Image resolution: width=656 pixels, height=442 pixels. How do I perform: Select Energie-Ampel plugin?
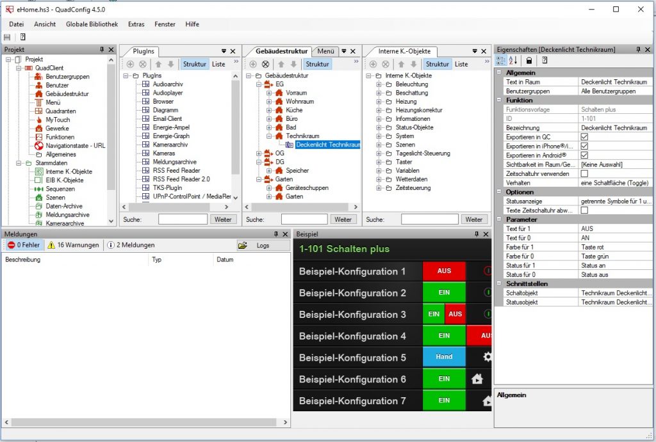[171, 127]
